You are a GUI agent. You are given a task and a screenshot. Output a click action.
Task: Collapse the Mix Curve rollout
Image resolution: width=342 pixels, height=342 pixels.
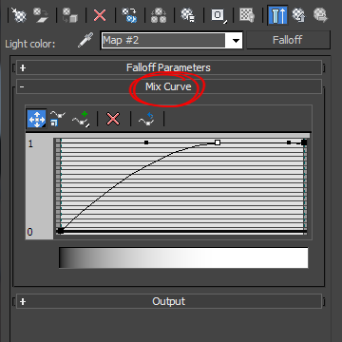tap(169, 86)
